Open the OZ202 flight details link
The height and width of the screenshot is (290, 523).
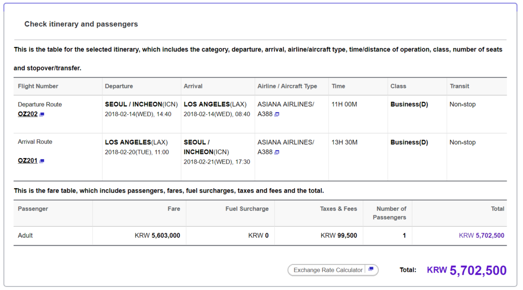coord(28,114)
